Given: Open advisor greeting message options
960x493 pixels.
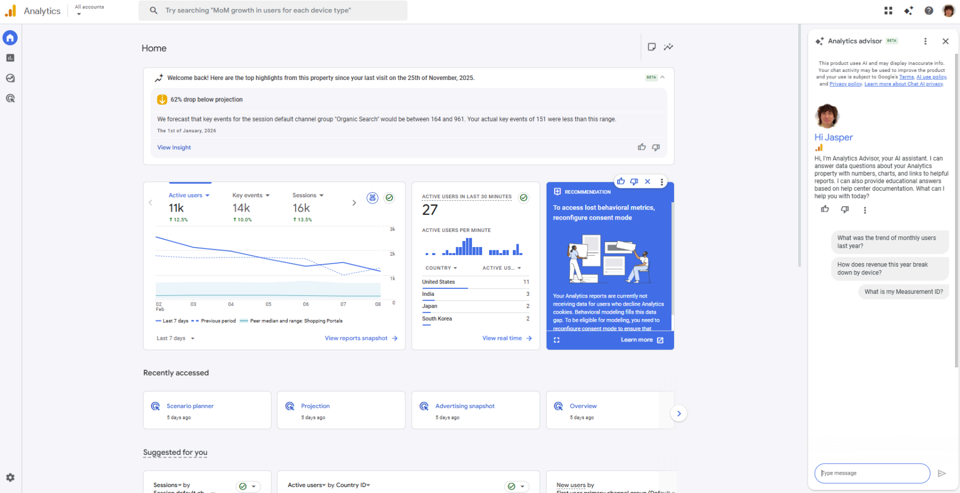Looking at the screenshot, I should coord(865,210).
